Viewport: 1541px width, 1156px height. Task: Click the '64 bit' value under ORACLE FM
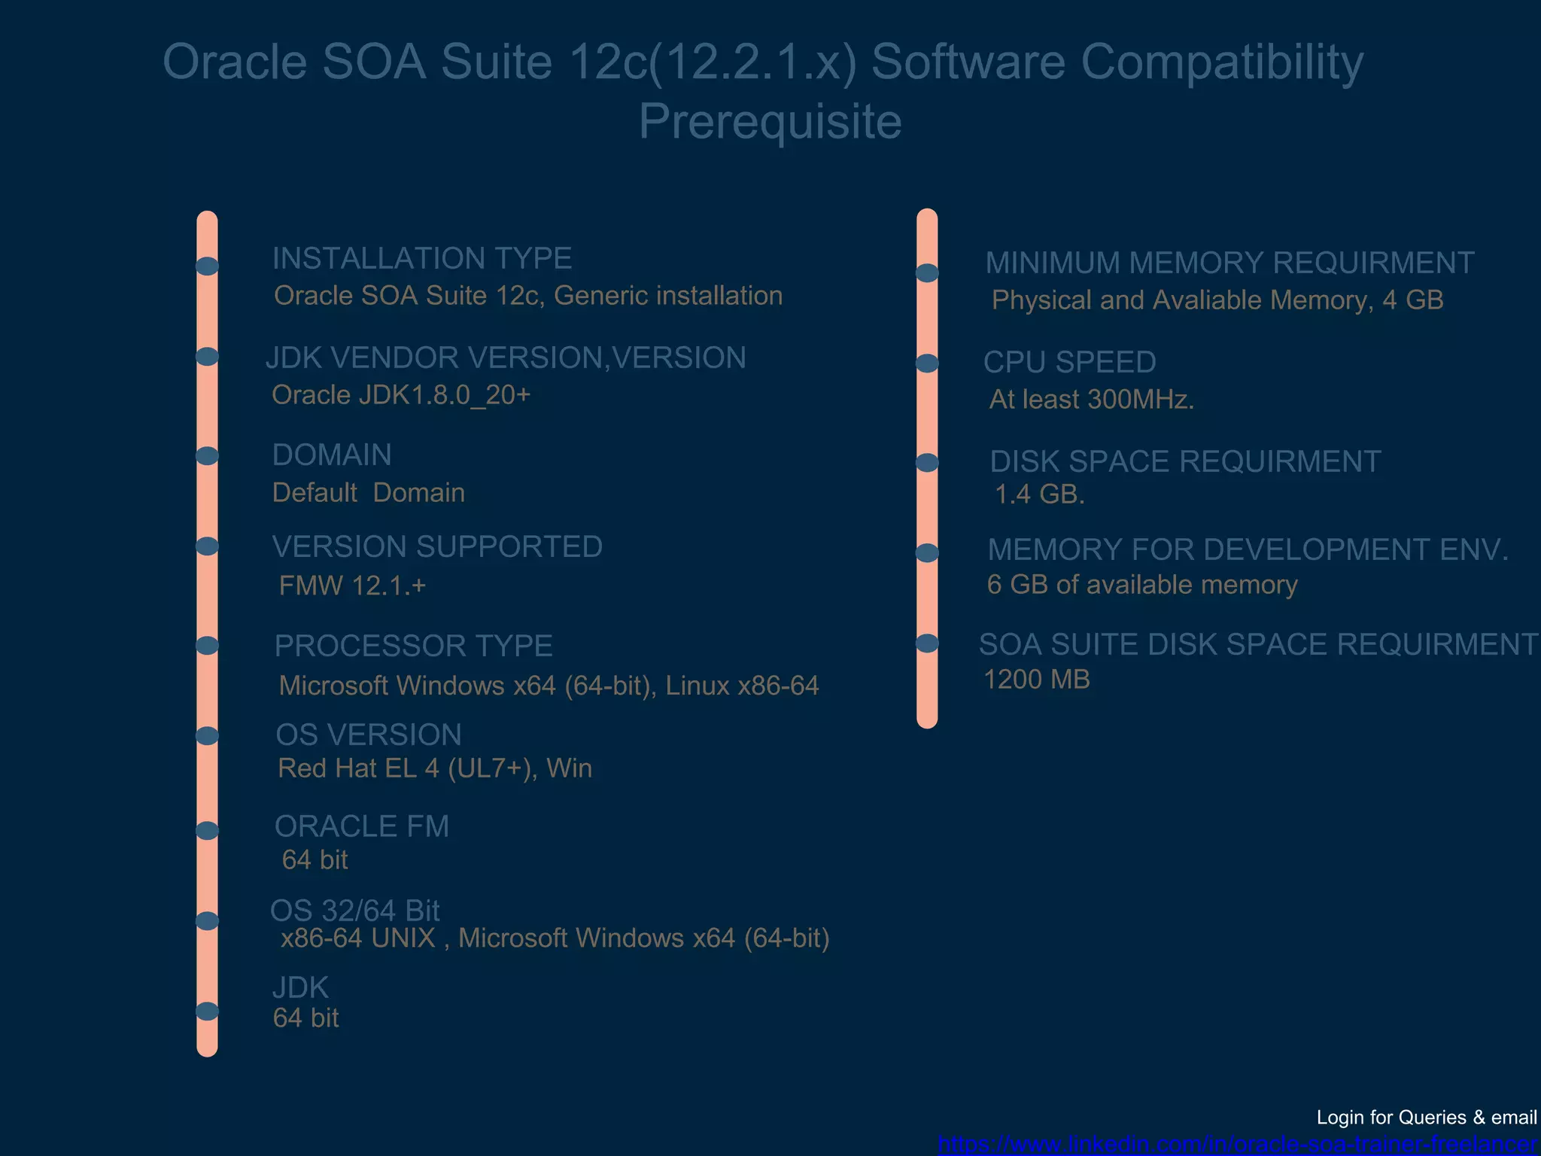click(x=315, y=859)
